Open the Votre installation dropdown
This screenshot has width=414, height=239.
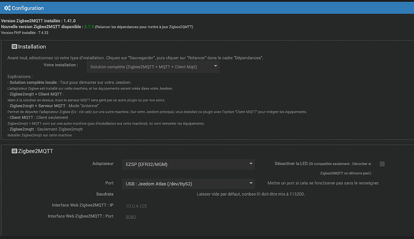click(153, 67)
